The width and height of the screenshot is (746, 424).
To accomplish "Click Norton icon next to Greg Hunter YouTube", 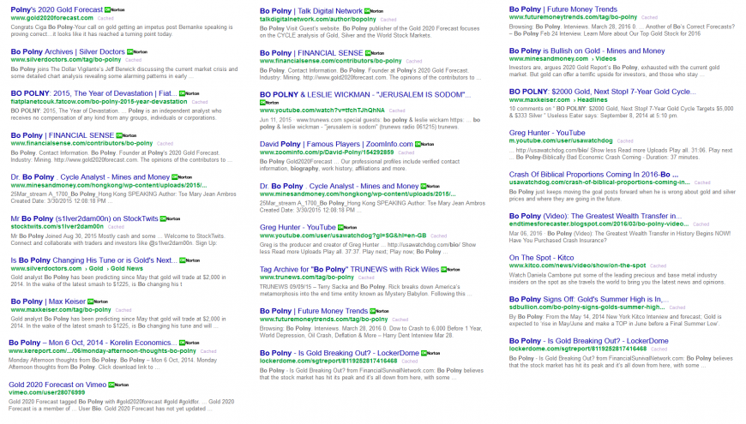I will tap(347, 228).
